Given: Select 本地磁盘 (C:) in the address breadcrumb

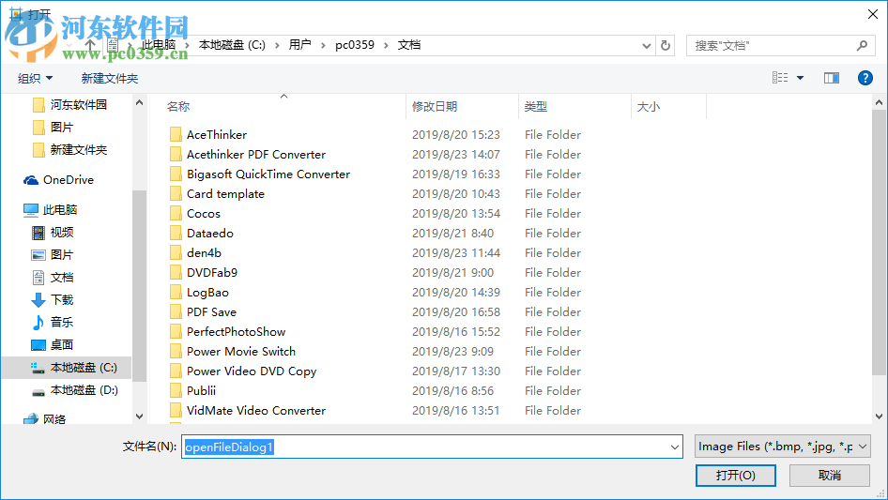Looking at the screenshot, I should [232, 45].
